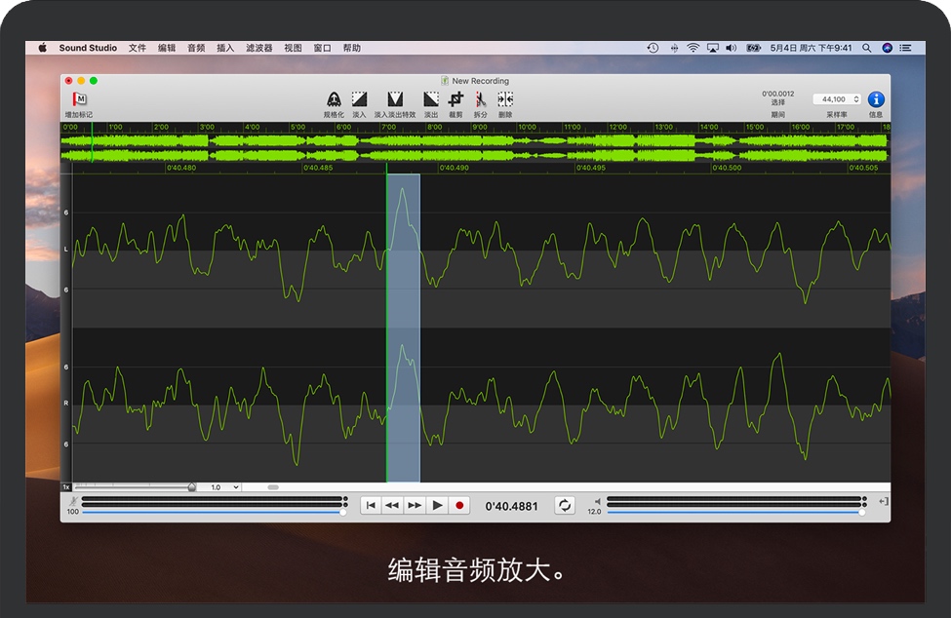Toggle the loop playback button
Screen dimensions: 951x618
[x=565, y=505]
